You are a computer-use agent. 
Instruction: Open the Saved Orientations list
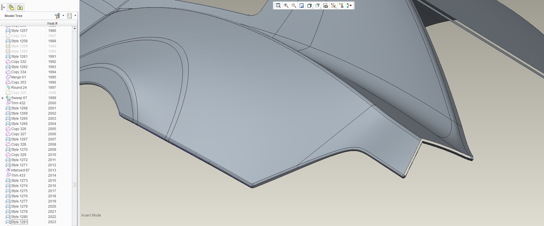[x=317, y=5]
